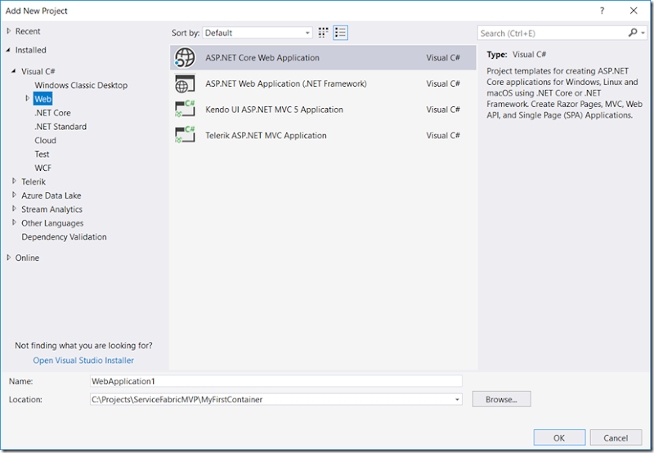Click the Online label
The image size is (654, 453).
[x=27, y=258]
